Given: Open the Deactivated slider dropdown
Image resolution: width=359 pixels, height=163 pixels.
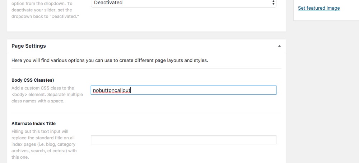Looking at the screenshot, I should click(183, 3).
